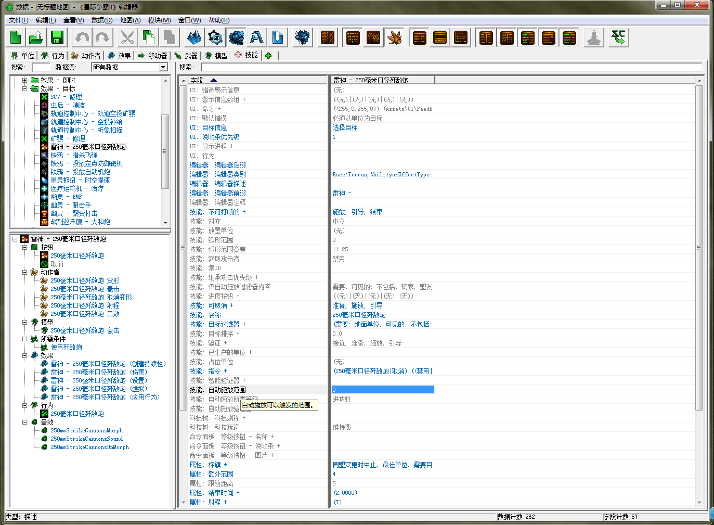
Task: Collapse the 按钮 node in lower tree
Action: (x=24, y=247)
